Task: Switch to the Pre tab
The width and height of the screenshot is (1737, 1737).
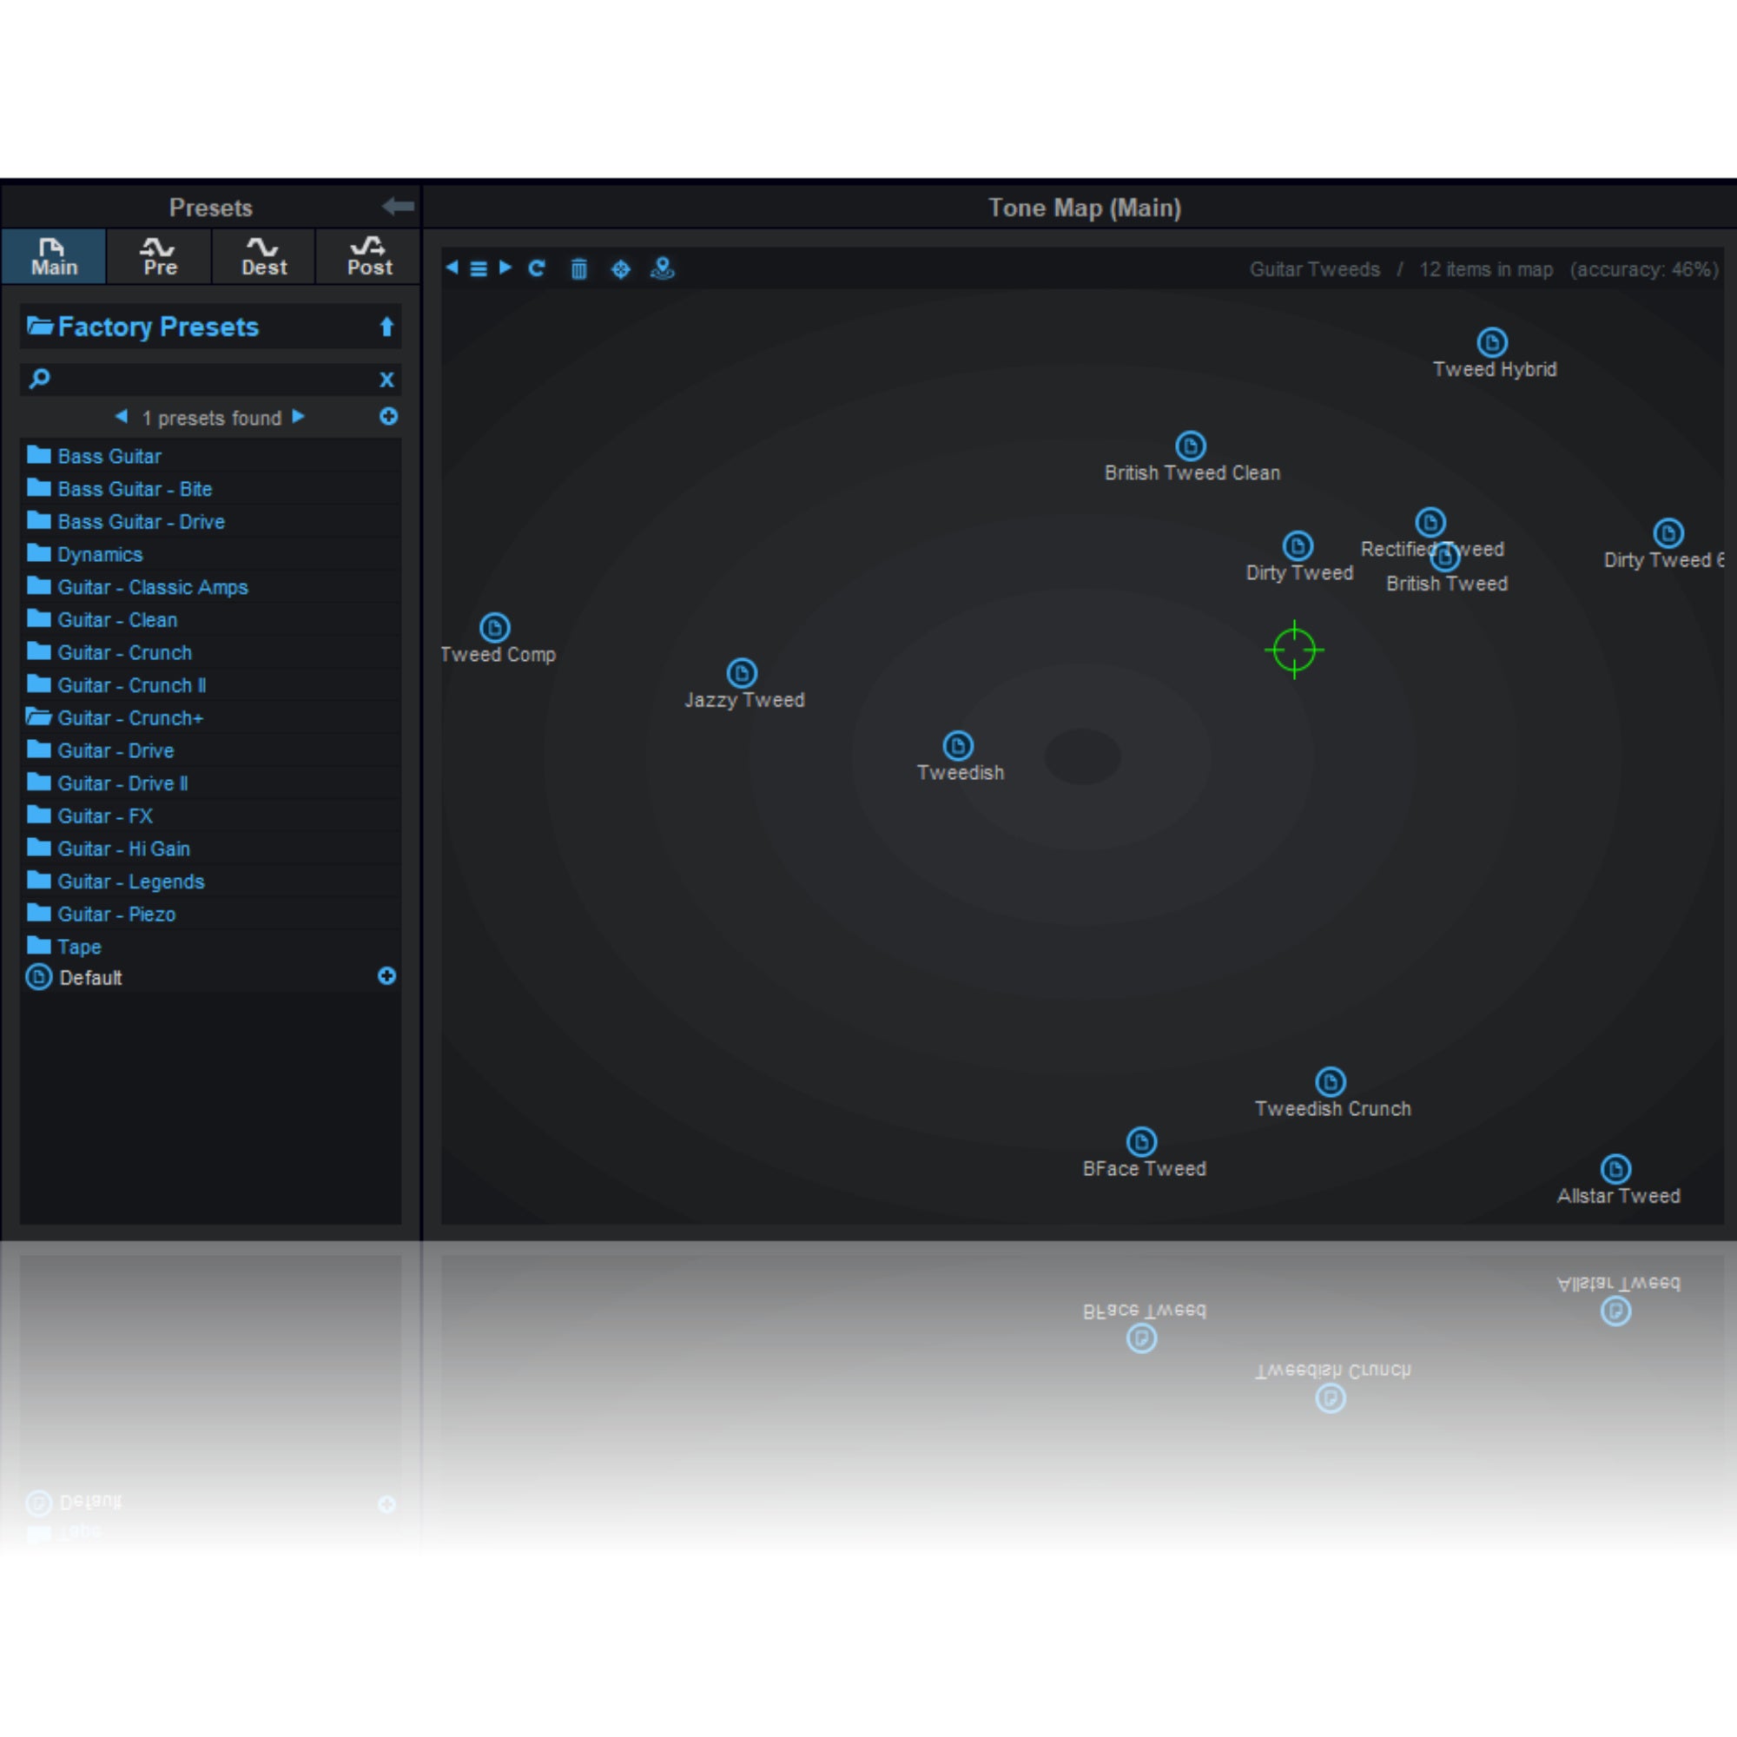Action: (x=159, y=256)
